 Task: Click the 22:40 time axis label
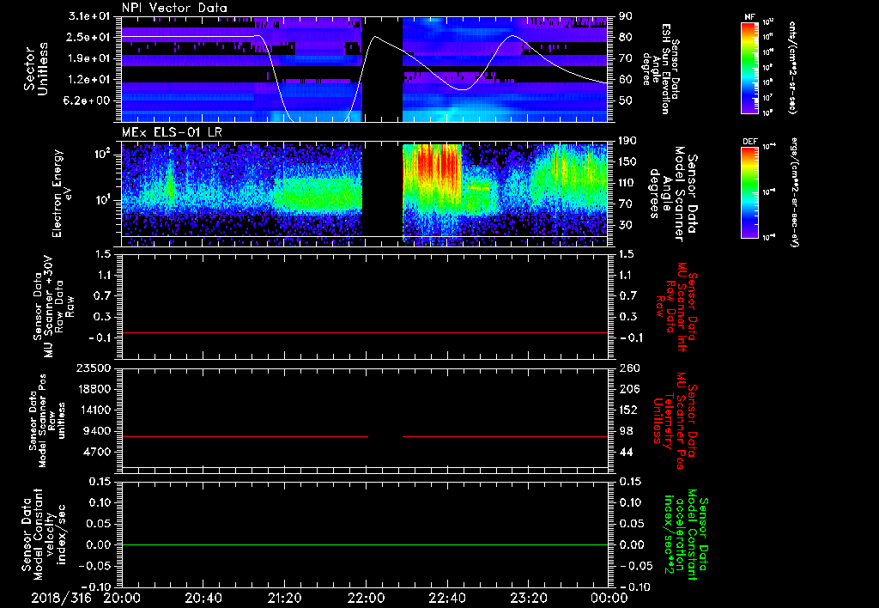pyautogui.click(x=446, y=598)
